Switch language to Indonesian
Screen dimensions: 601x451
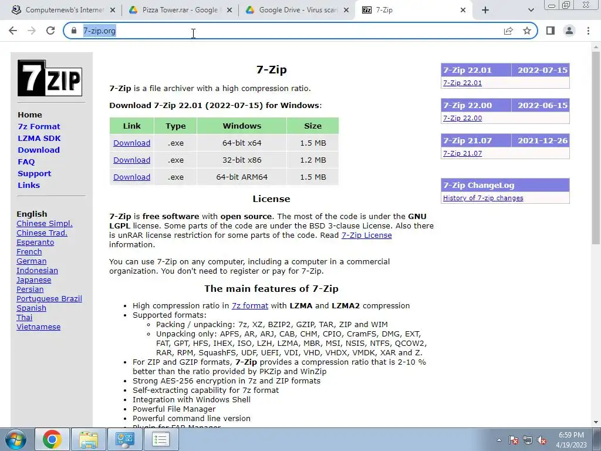coord(37,270)
